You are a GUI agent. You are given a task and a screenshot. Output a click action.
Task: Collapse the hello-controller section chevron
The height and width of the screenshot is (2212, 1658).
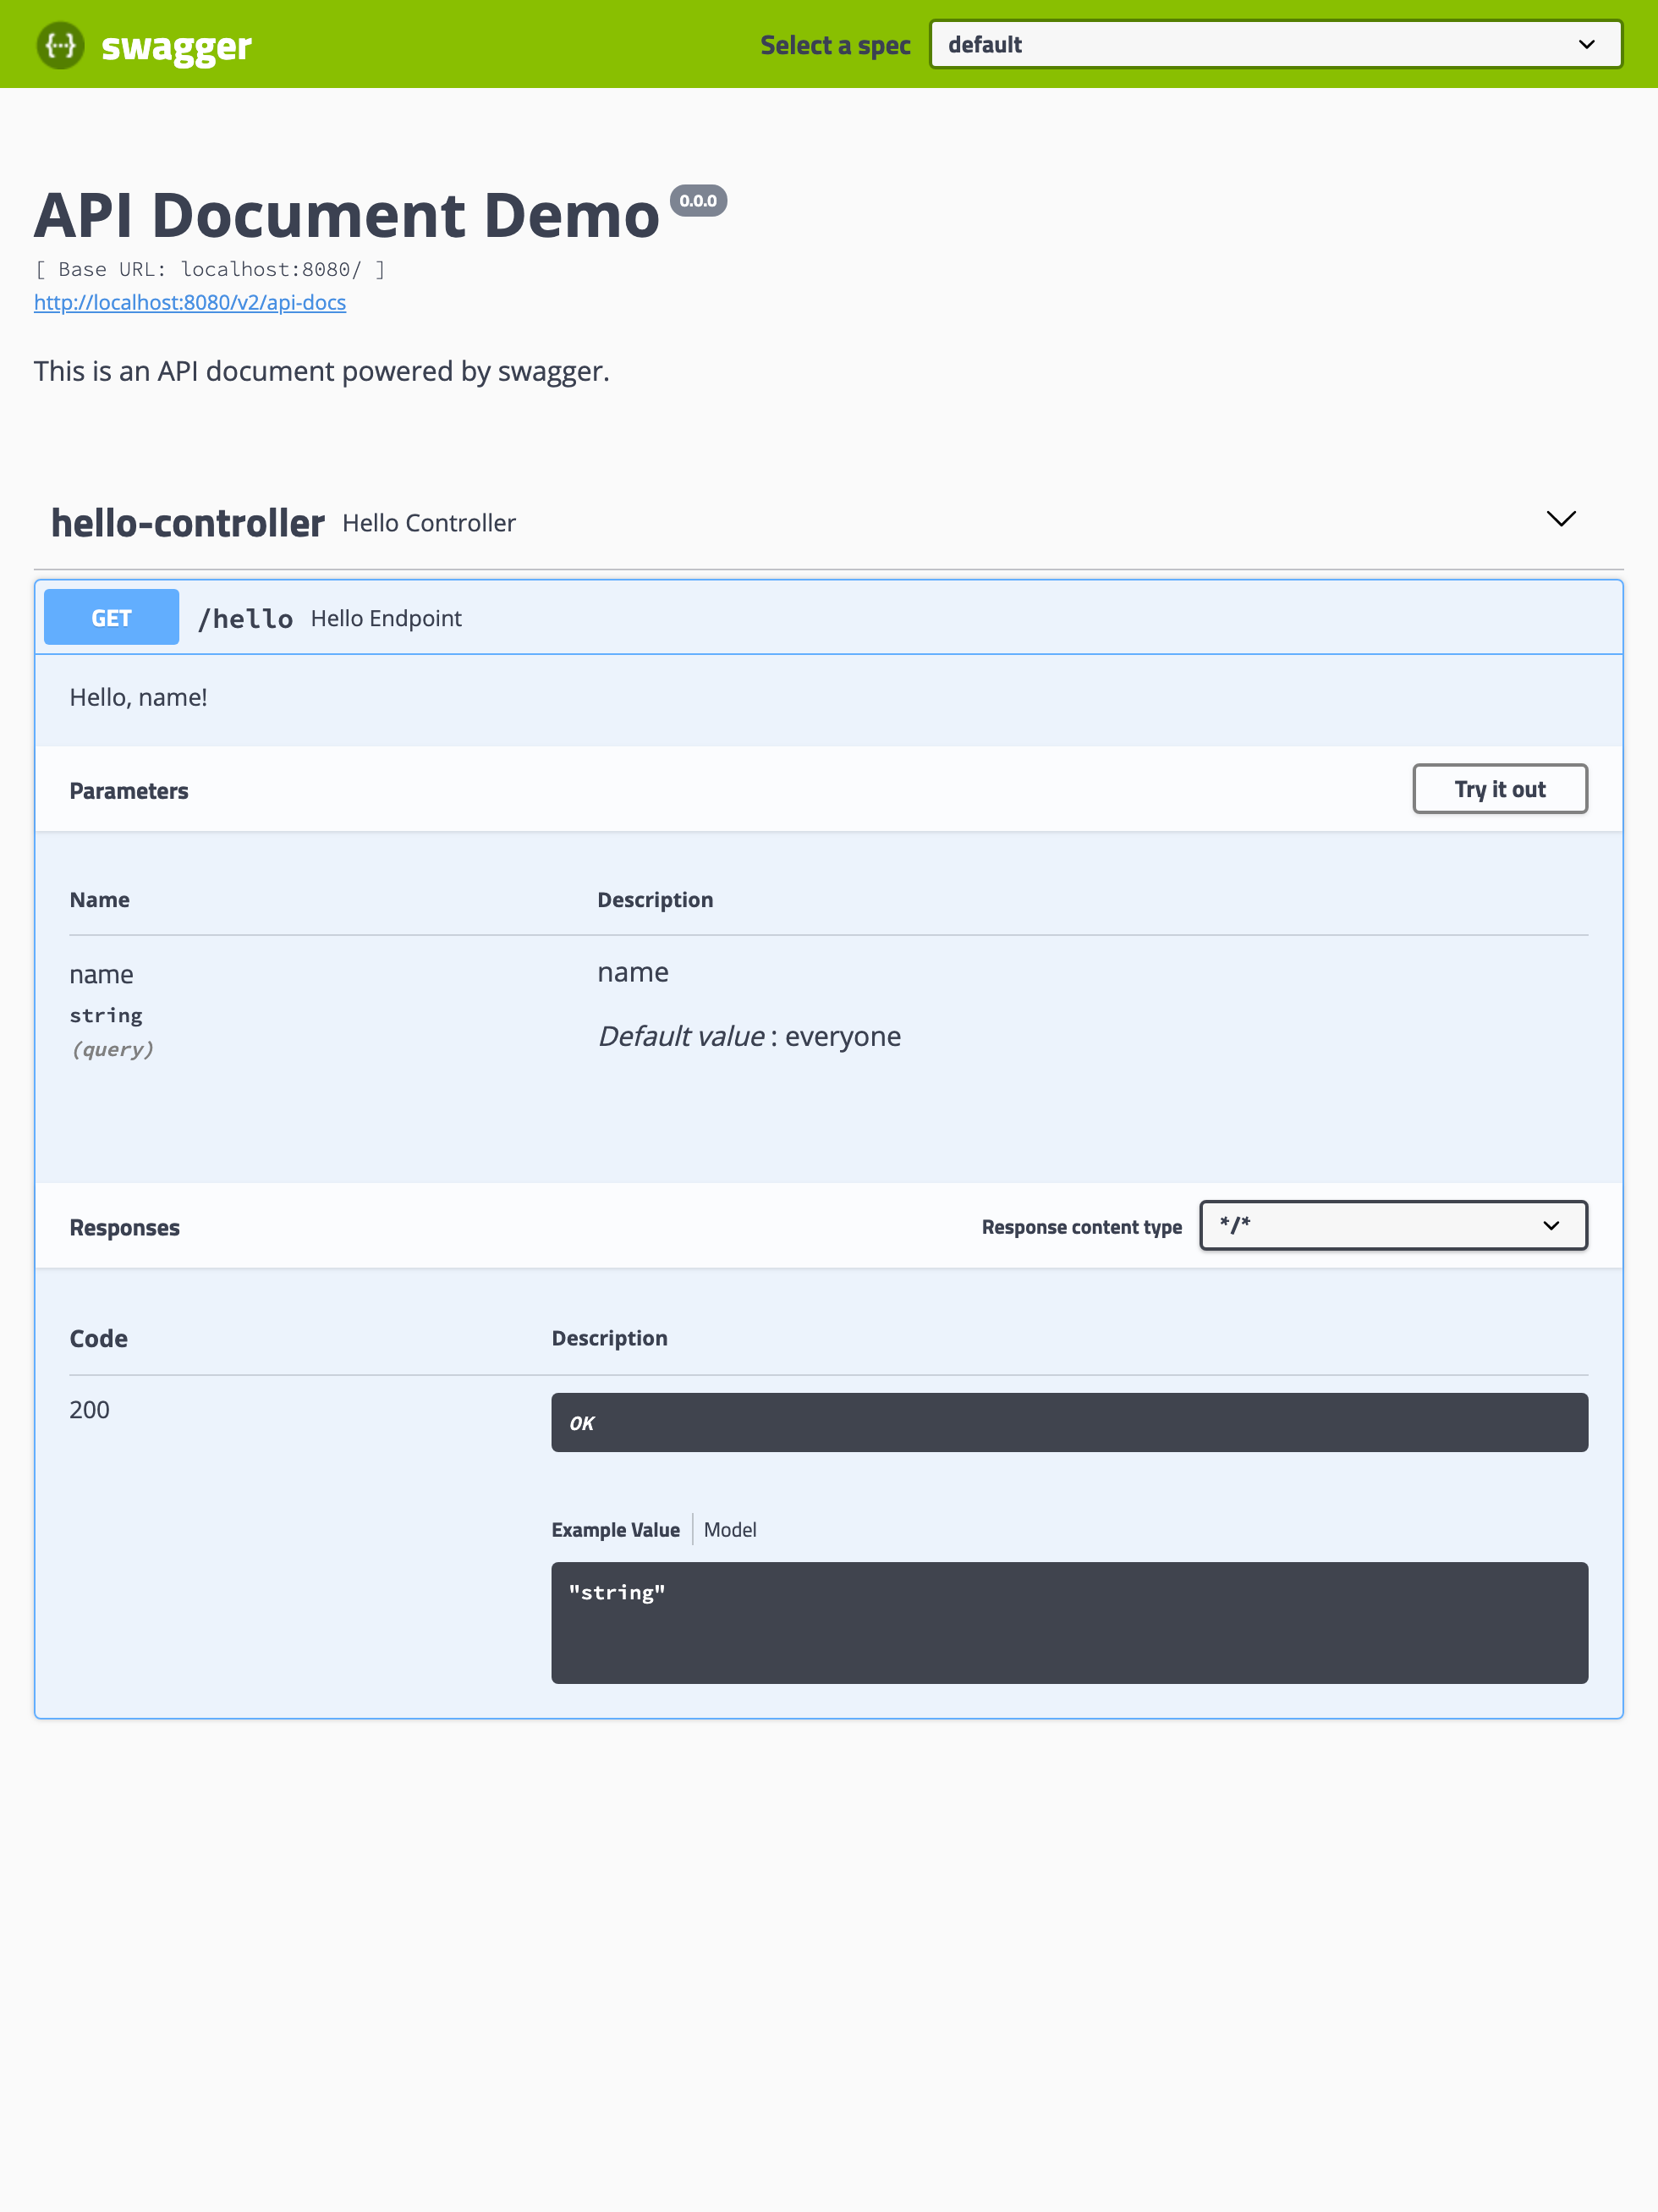tap(1560, 519)
